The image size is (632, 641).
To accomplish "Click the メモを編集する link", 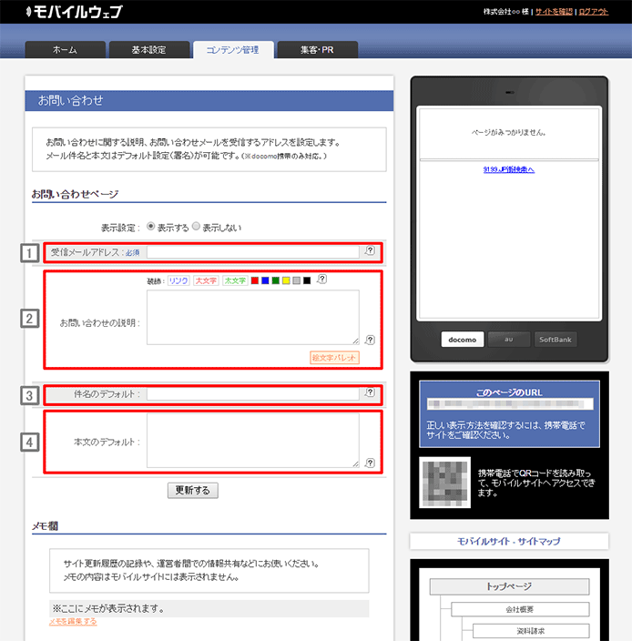I will tap(73, 622).
